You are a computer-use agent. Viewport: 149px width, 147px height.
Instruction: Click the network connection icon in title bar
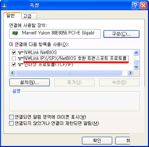pyautogui.click(x=5, y=5)
